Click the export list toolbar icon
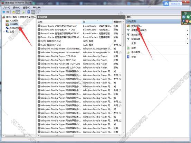Viewport: 191px width, 143px height. pyautogui.click(x=23, y=12)
